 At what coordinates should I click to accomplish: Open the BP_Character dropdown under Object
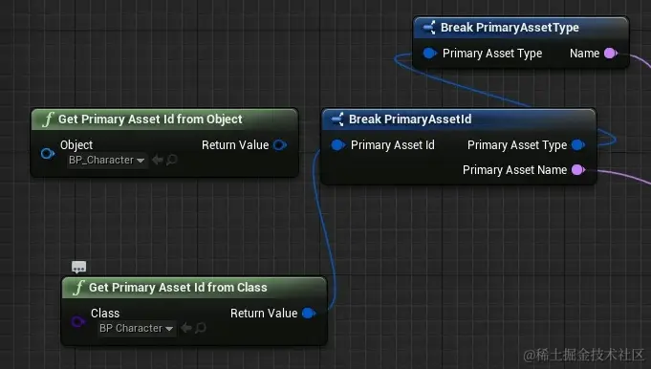(x=107, y=161)
